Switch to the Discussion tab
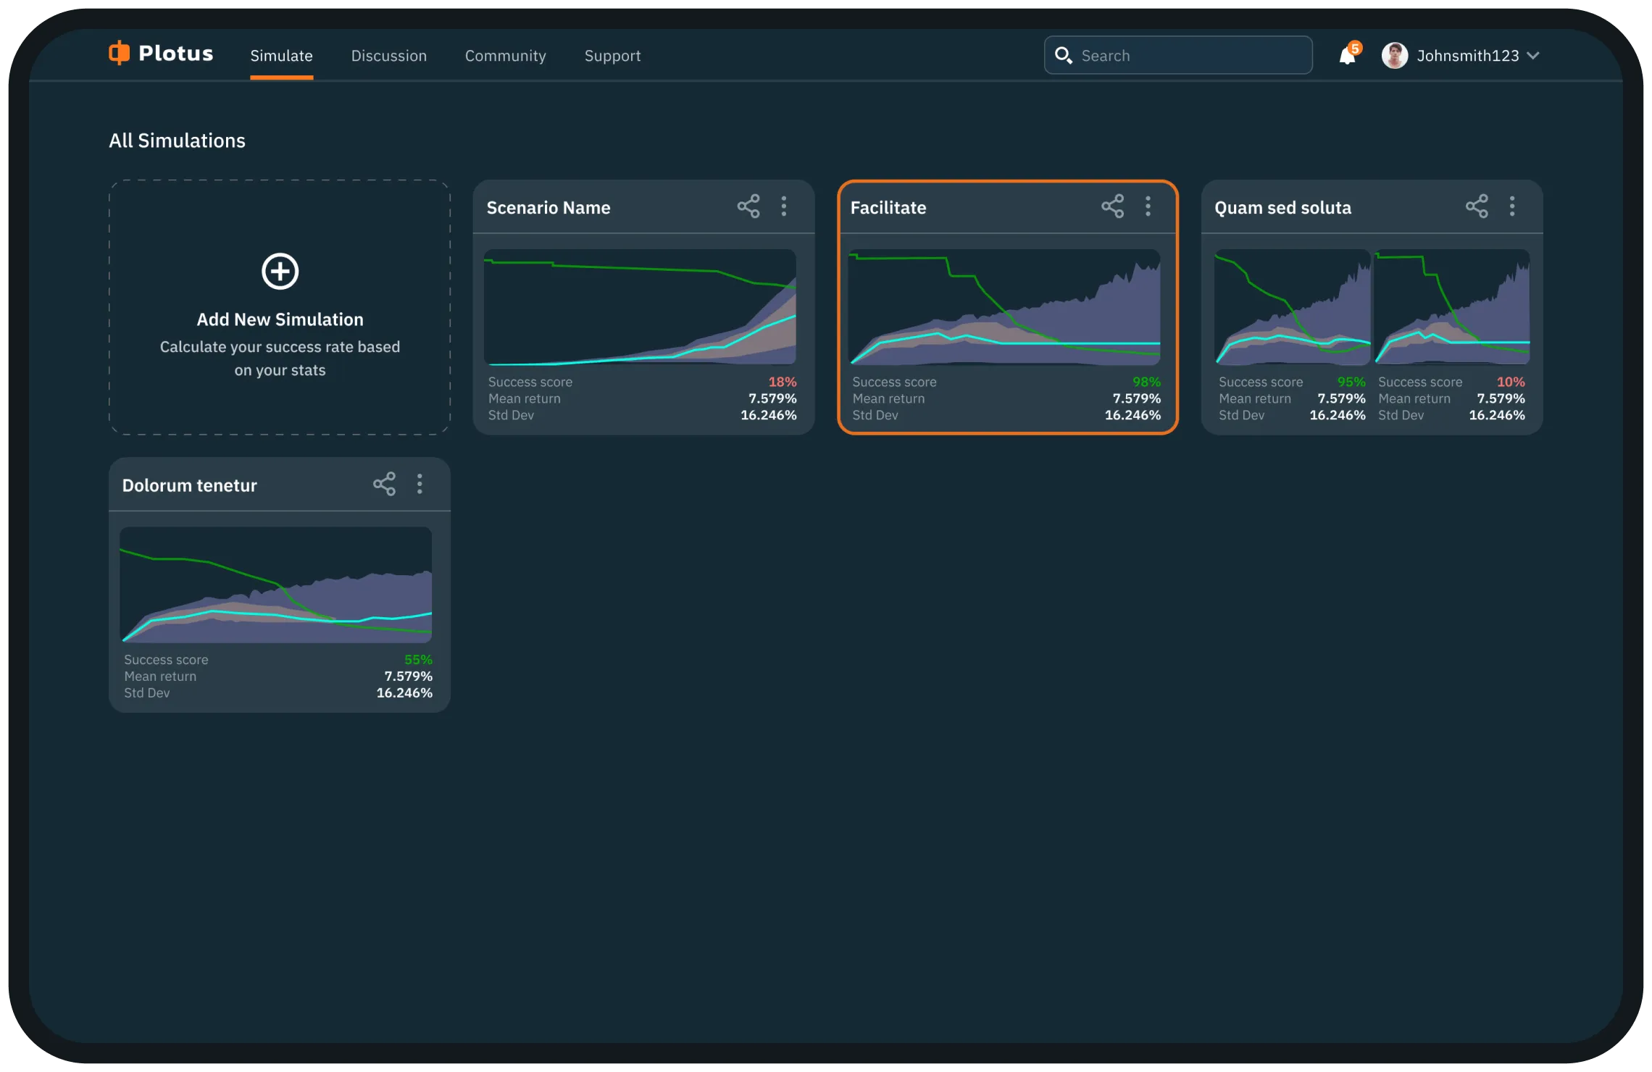Viewport: 1652px width, 1072px height. (388, 56)
